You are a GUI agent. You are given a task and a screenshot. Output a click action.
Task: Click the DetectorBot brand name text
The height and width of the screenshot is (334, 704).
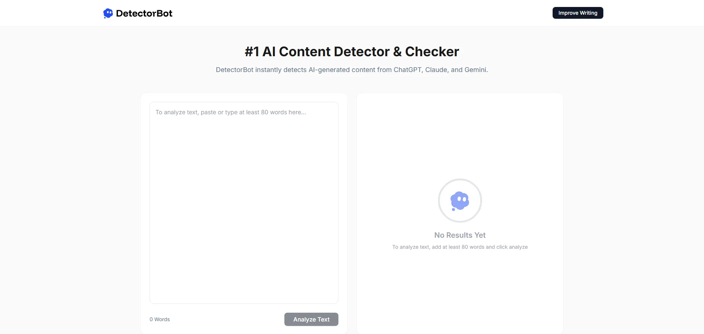144,13
